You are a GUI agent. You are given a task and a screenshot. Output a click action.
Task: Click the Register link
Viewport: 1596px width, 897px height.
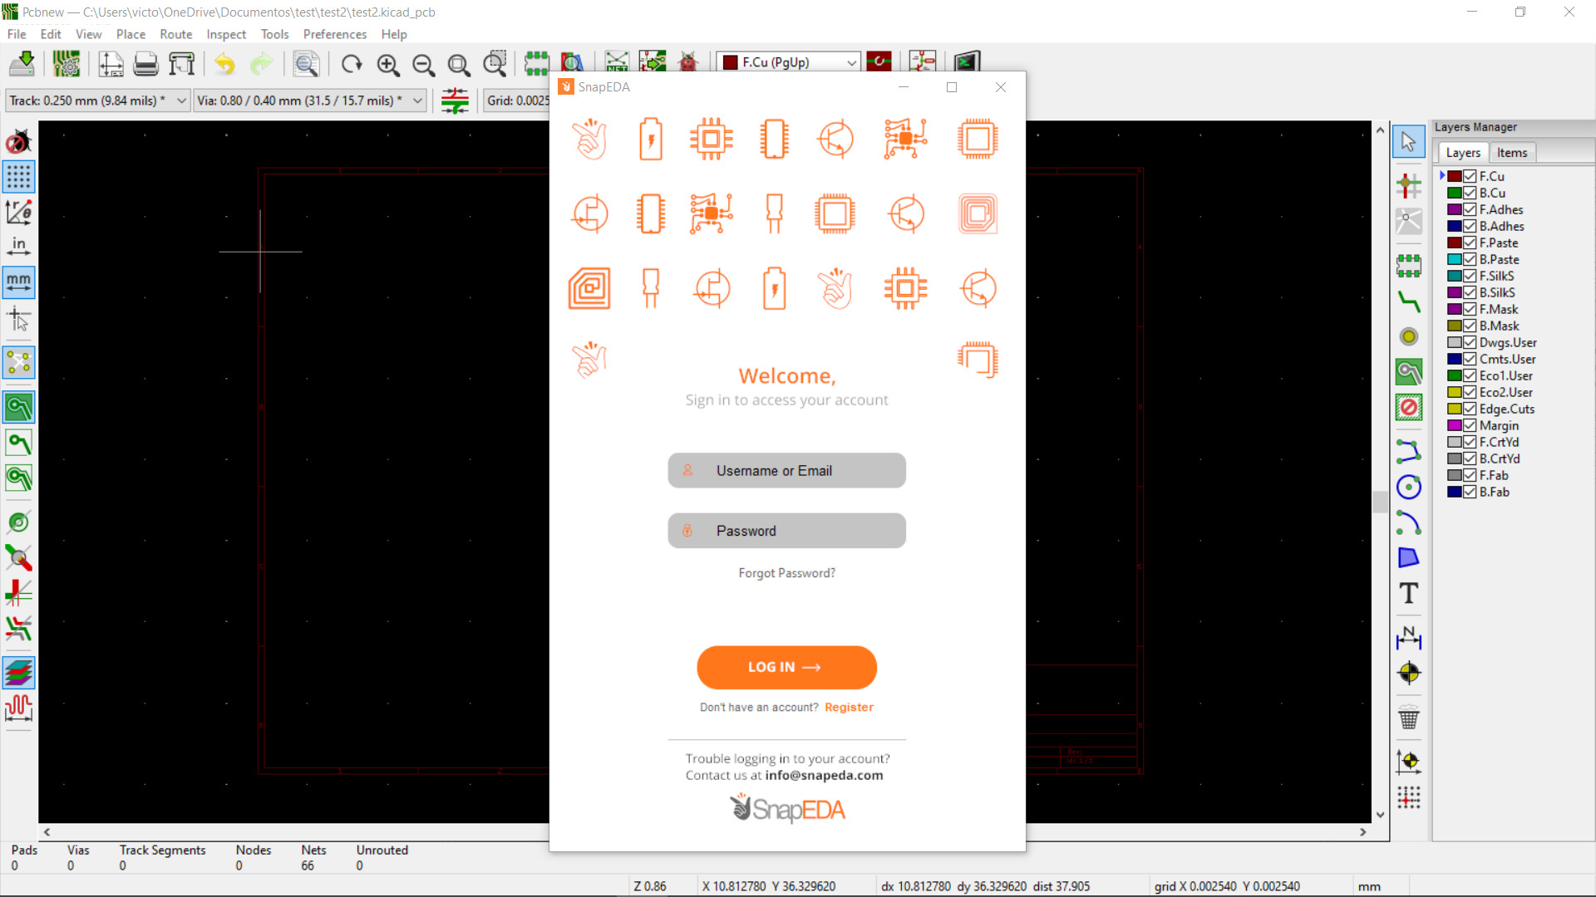click(x=849, y=707)
